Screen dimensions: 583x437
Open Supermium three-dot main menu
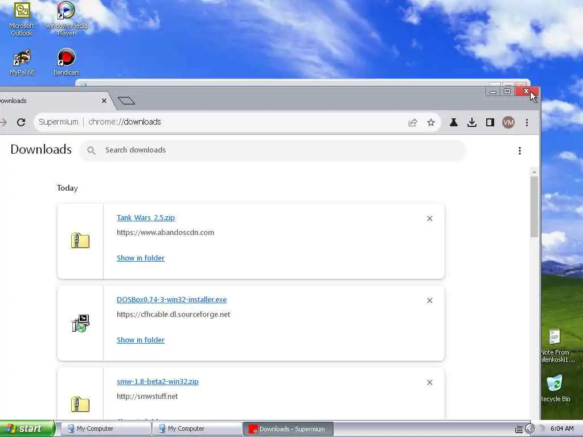(x=527, y=122)
